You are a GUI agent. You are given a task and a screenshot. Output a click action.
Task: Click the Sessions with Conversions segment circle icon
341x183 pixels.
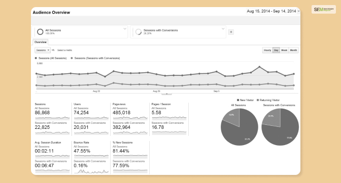139,32
